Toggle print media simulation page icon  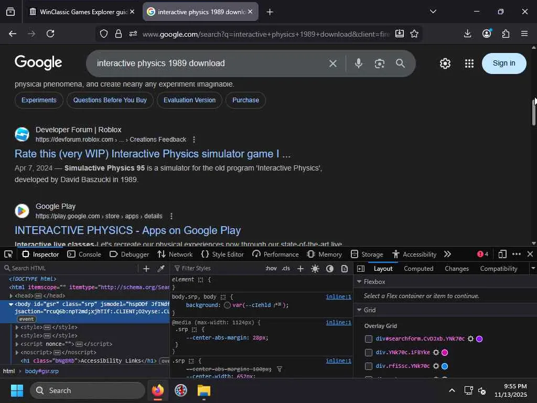pos(345,269)
